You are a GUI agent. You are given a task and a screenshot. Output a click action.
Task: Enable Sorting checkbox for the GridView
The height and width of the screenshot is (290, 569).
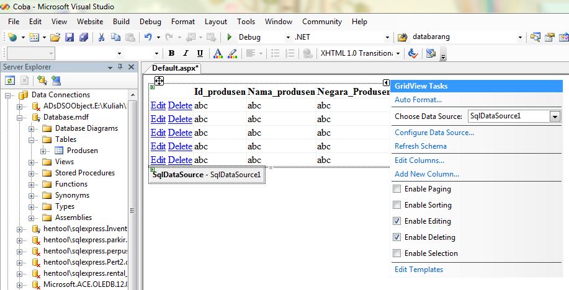coord(397,205)
